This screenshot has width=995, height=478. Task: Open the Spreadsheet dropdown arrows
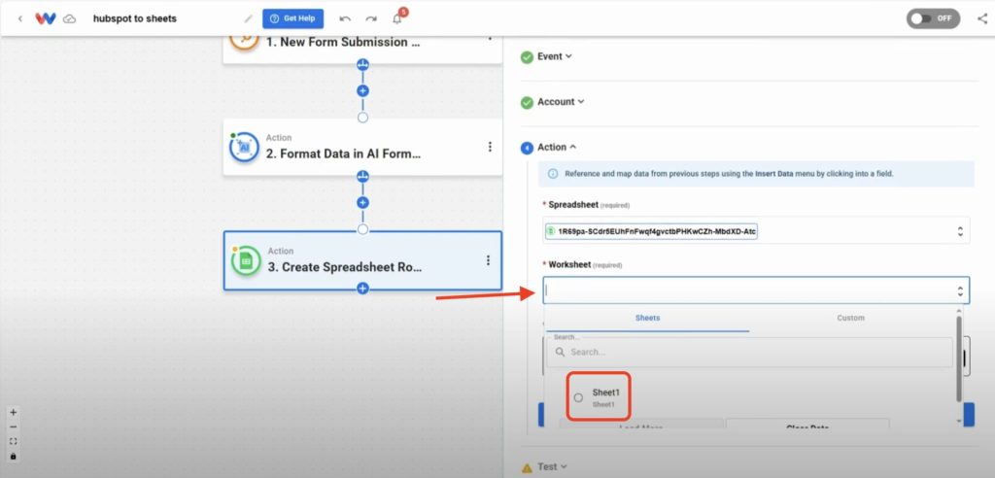(x=960, y=231)
